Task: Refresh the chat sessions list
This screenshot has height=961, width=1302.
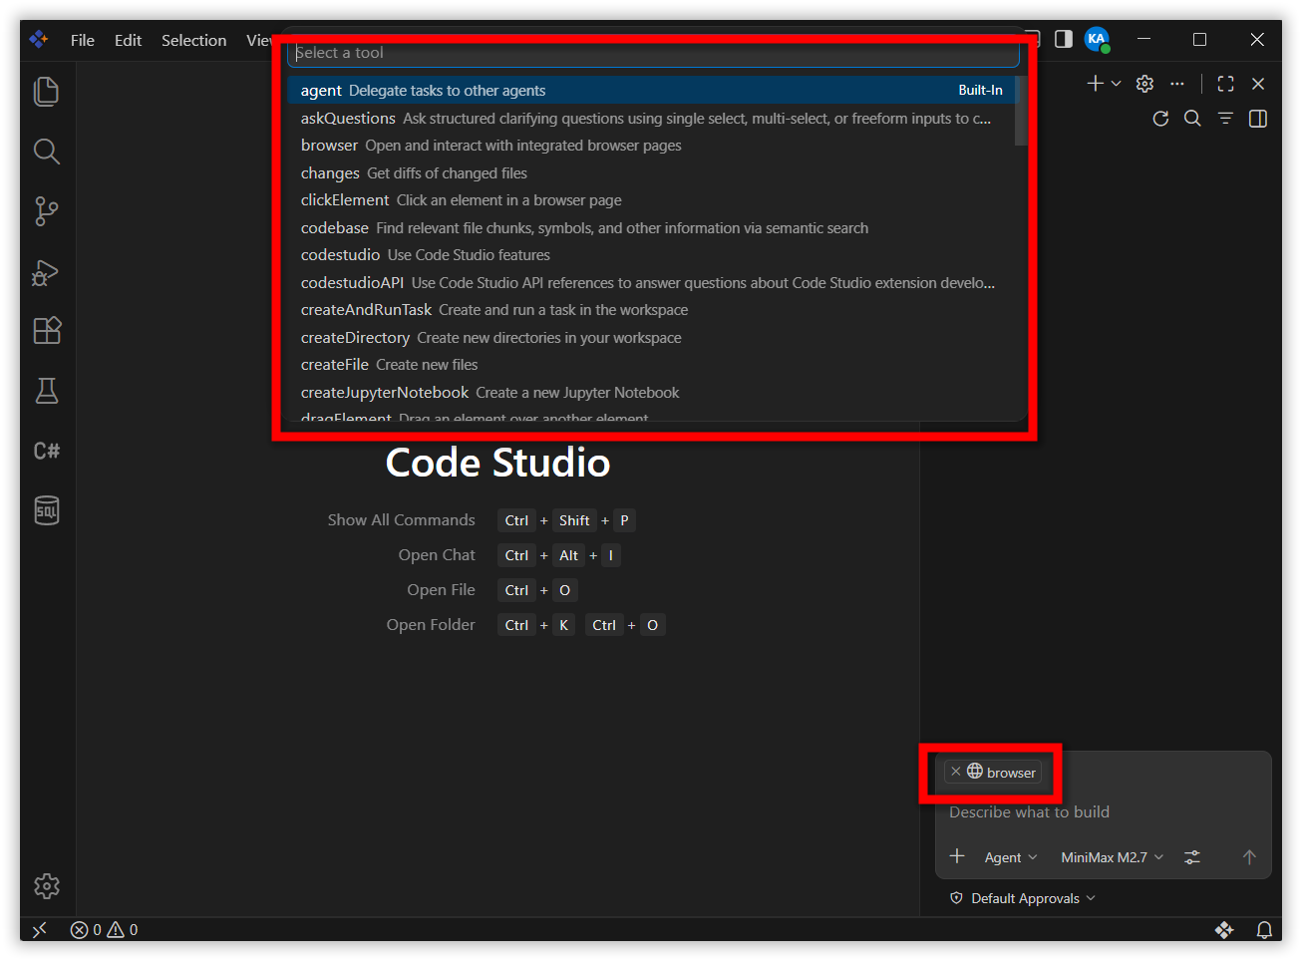Action: point(1160,119)
